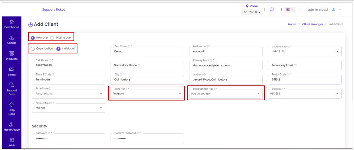Click the First Name field containing Demo
Viewport: 354px width, 150px height.
coord(147,51)
